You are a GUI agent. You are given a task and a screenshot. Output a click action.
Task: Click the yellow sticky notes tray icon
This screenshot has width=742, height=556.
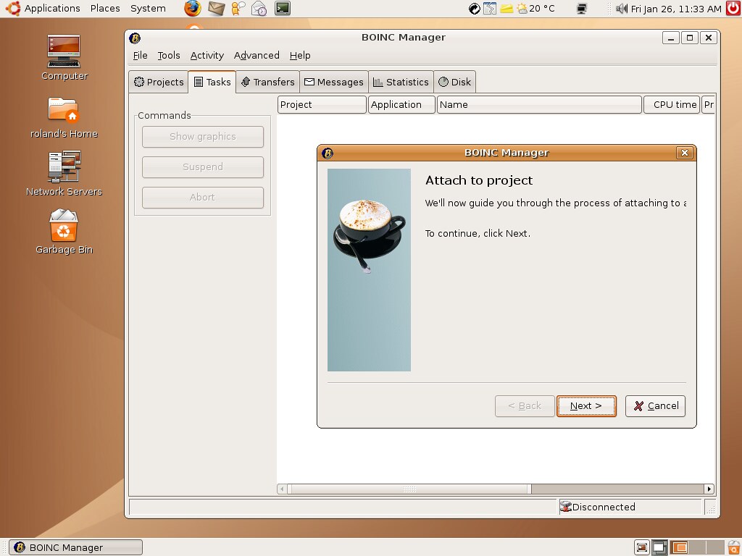point(507,9)
